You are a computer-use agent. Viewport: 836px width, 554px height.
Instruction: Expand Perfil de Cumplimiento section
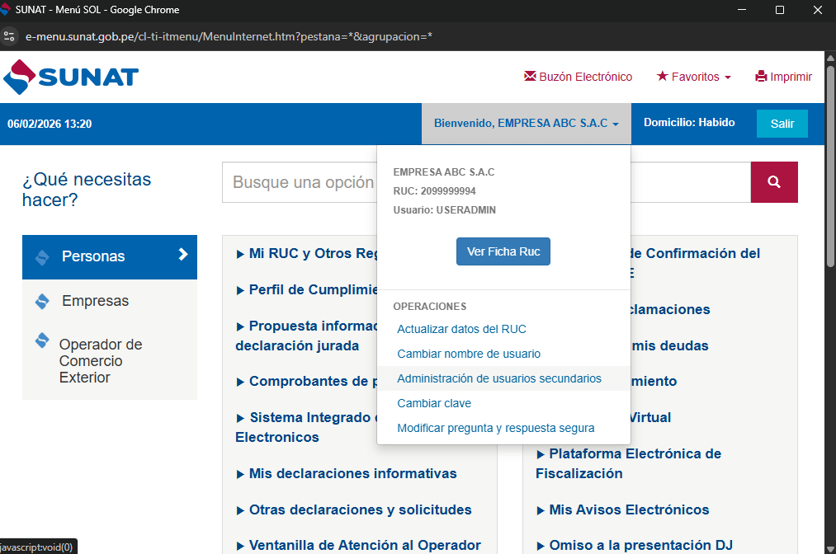coord(308,290)
